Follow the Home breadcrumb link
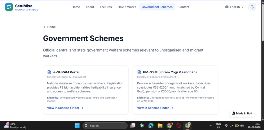Viewport: 264px width, 130px height. (51, 27)
